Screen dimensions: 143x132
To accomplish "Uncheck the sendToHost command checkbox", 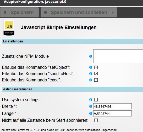I will pos(96,74).
